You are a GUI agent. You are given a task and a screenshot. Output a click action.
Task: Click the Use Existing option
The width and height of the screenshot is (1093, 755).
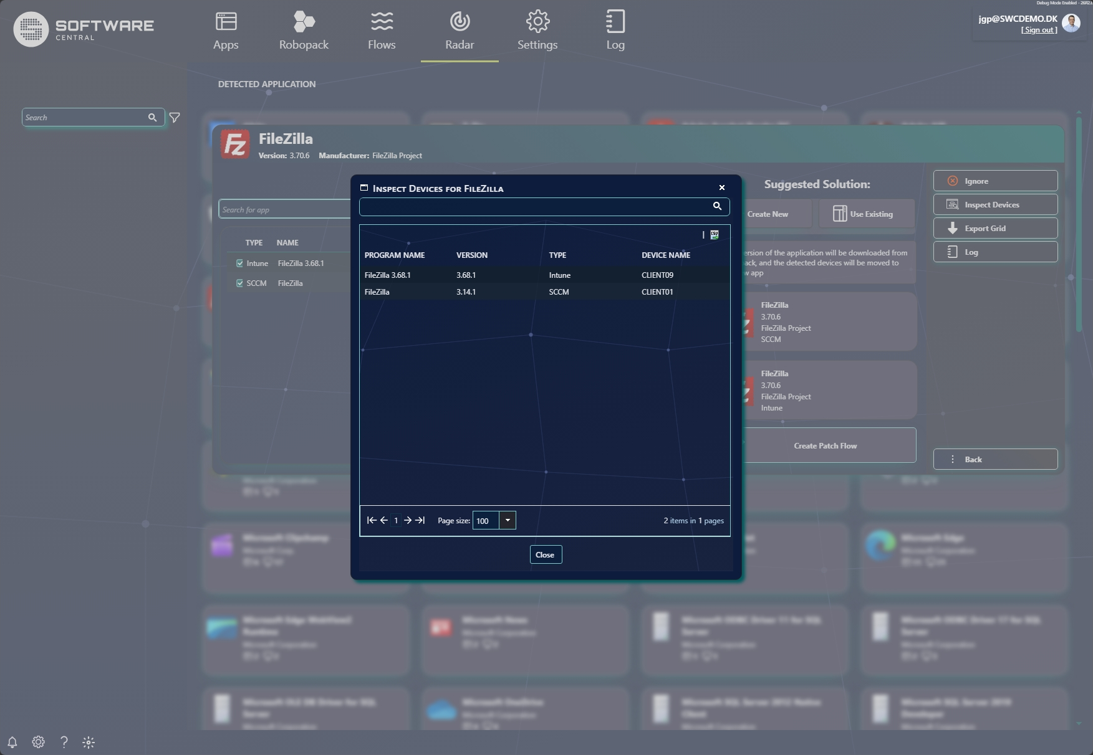click(867, 214)
